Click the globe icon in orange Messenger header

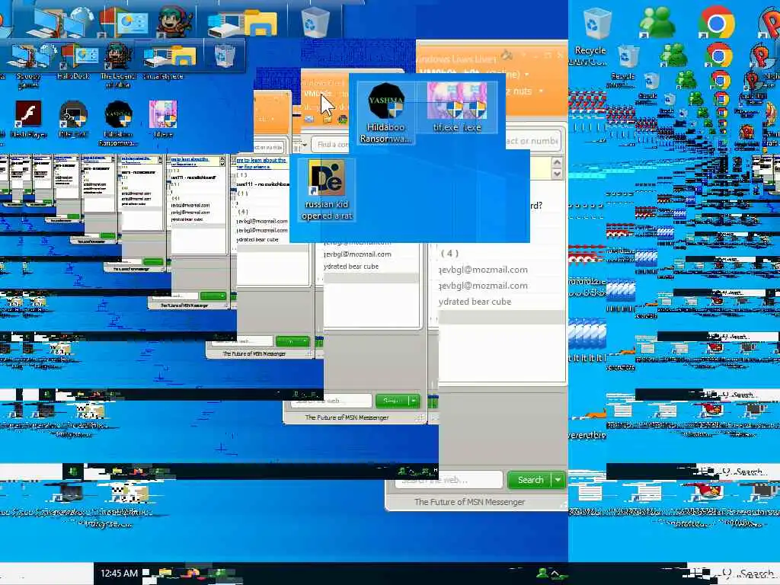(343, 120)
